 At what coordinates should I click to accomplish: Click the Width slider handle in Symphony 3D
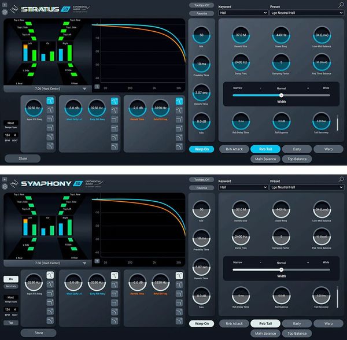tap(281, 269)
